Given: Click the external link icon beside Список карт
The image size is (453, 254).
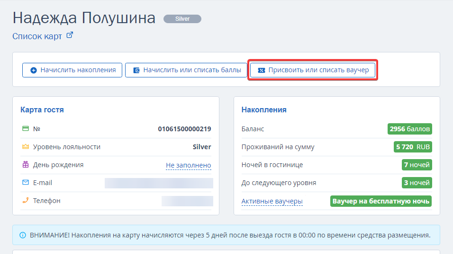Looking at the screenshot, I should (x=70, y=35).
